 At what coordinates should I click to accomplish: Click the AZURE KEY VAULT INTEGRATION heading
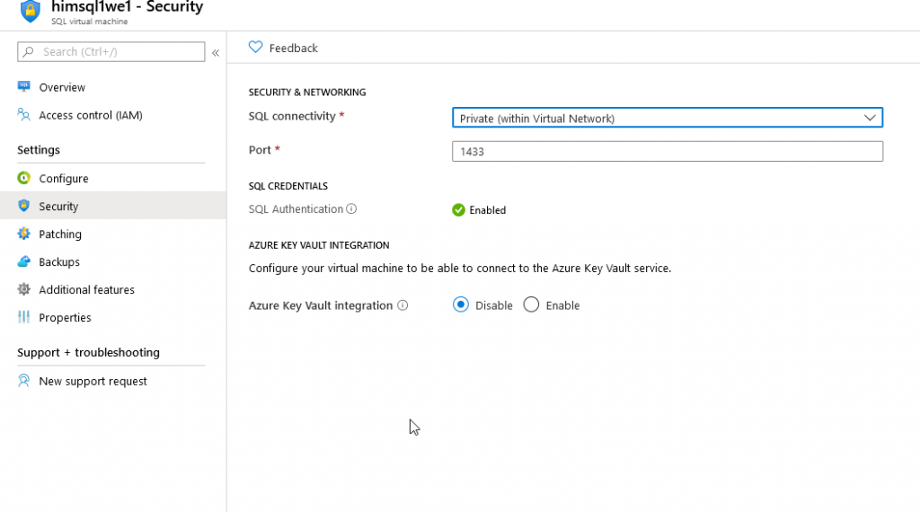point(319,245)
